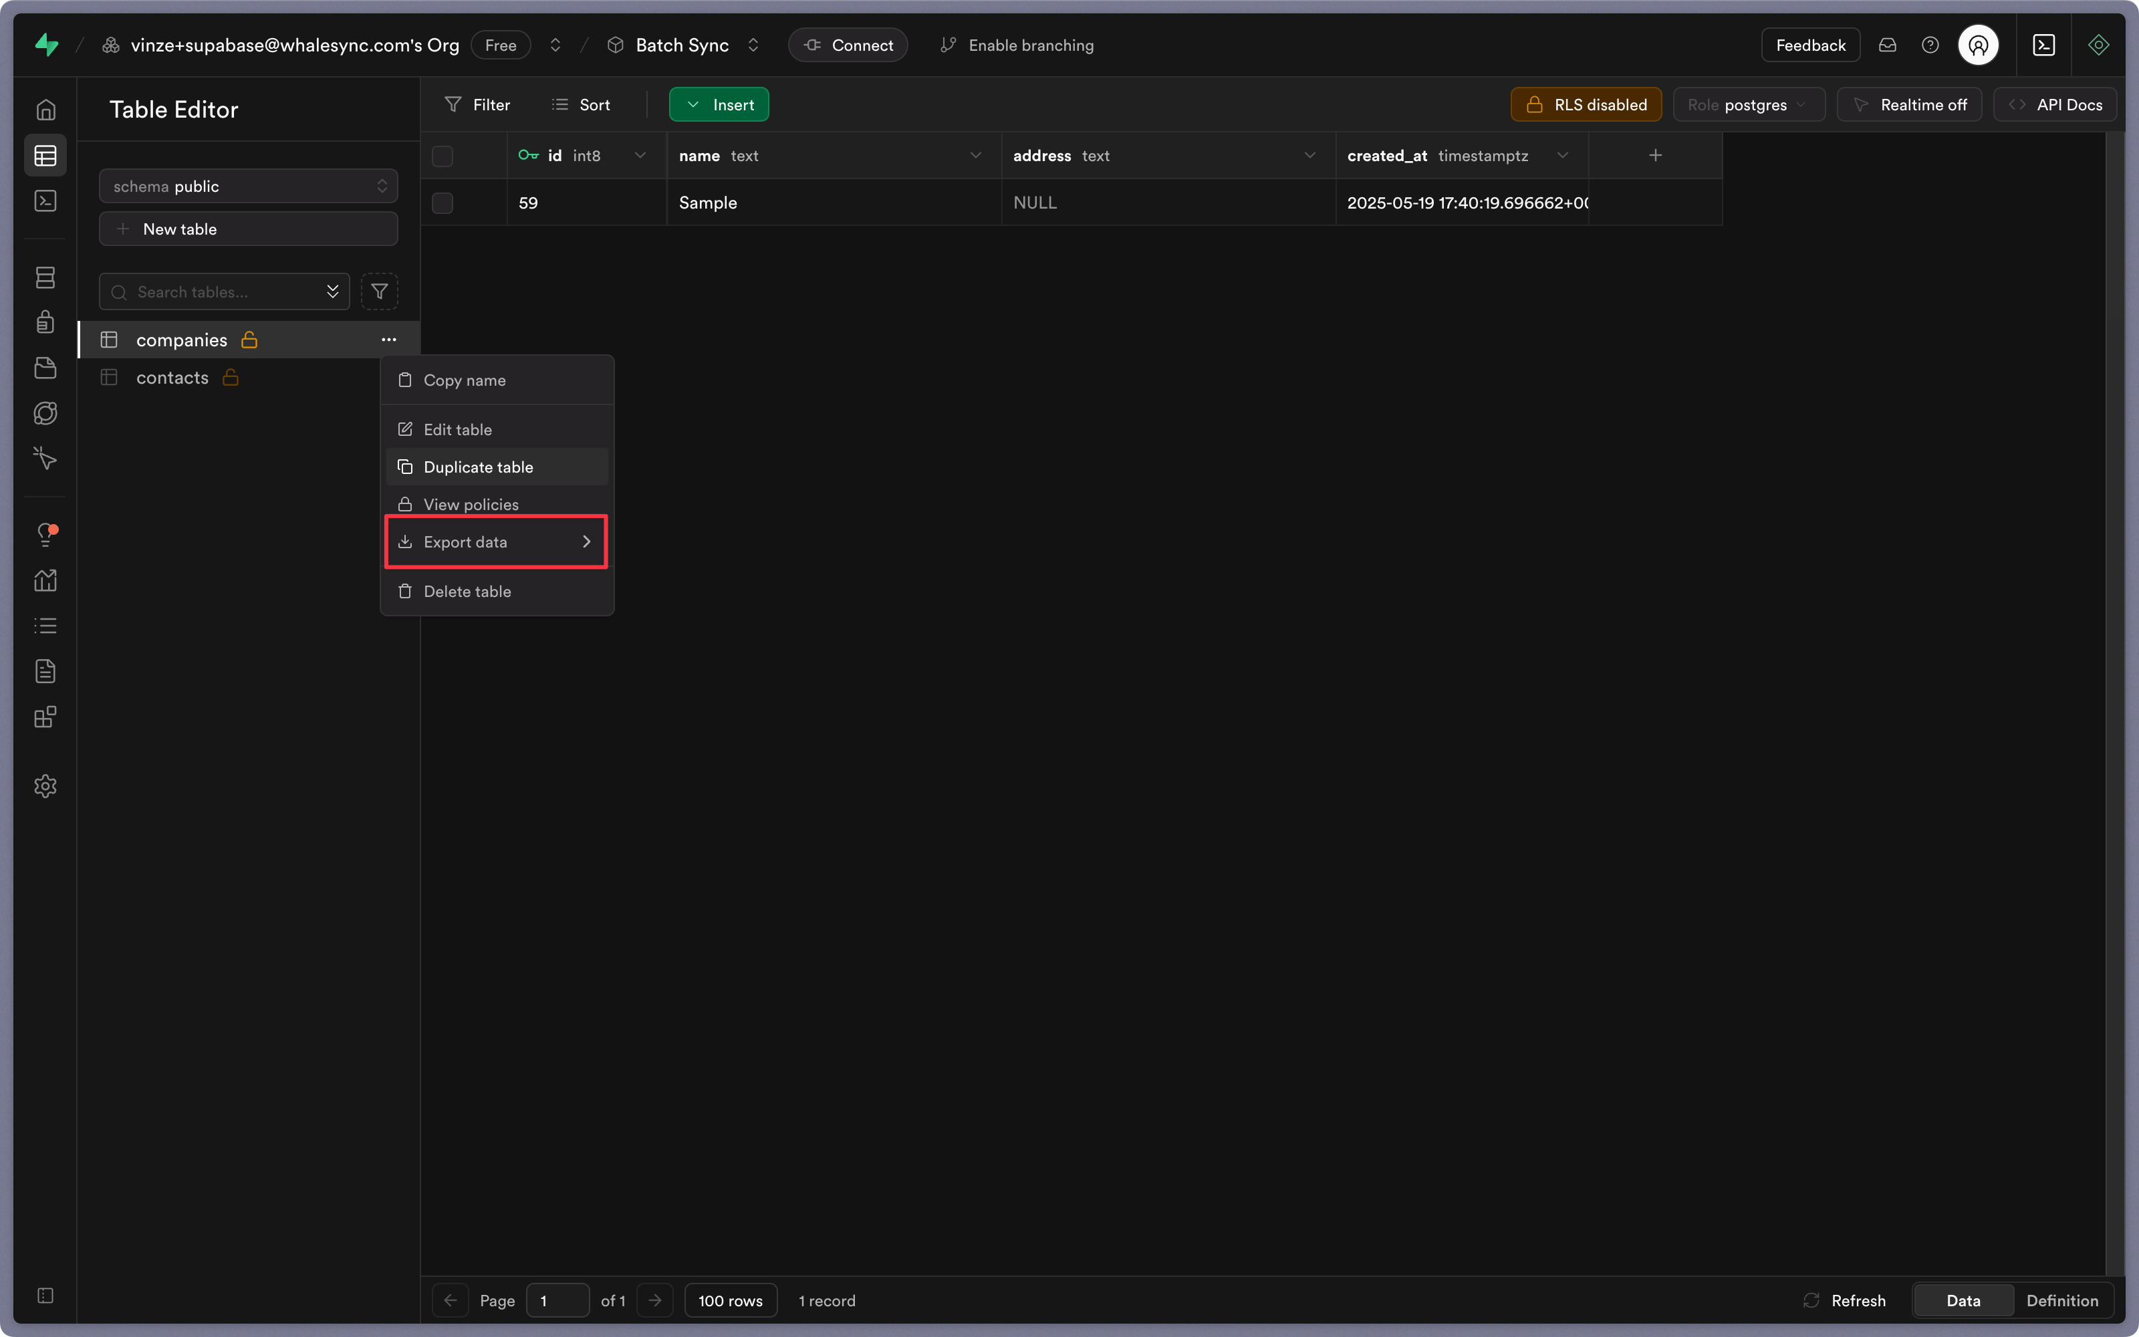
Task: Click the New table button
Action: coord(249,229)
